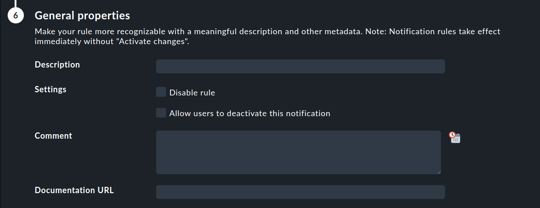Select the step 6 circle marker

point(15,16)
